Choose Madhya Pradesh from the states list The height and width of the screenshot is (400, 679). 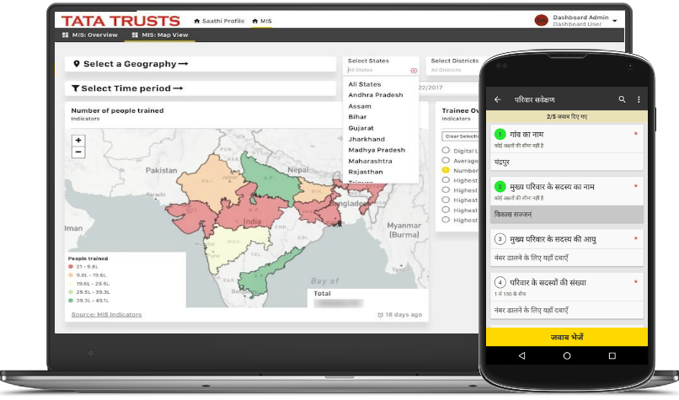click(x=377, y=150)
